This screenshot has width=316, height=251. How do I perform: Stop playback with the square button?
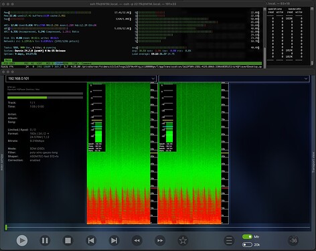click(x=68, y=240)
